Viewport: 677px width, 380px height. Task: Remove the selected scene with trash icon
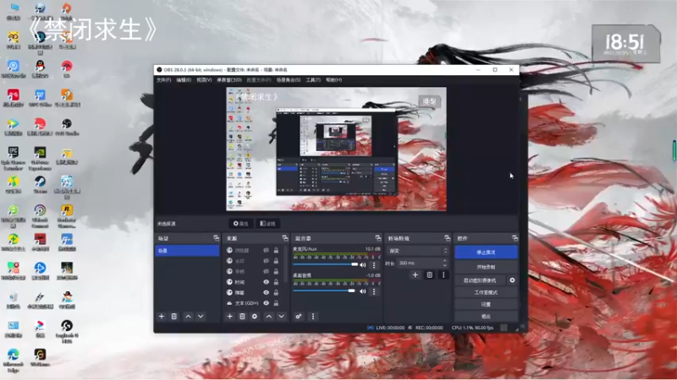tap(174, 316)
